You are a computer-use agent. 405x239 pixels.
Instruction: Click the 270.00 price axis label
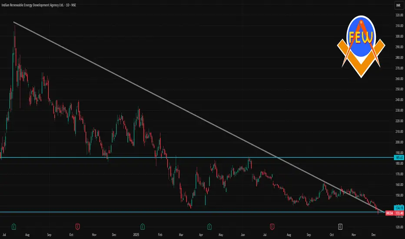point(399,68)
